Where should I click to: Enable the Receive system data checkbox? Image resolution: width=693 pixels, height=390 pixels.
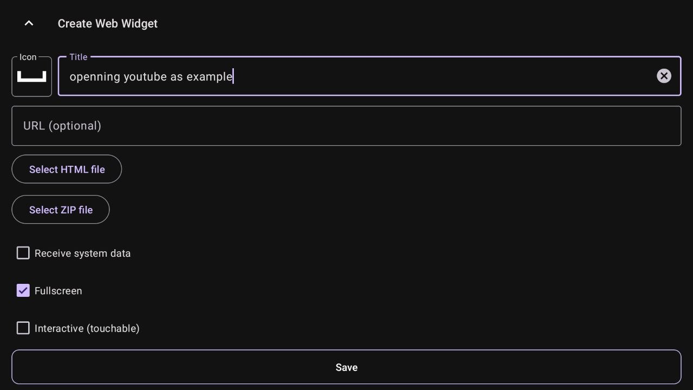tap(23, 253)
